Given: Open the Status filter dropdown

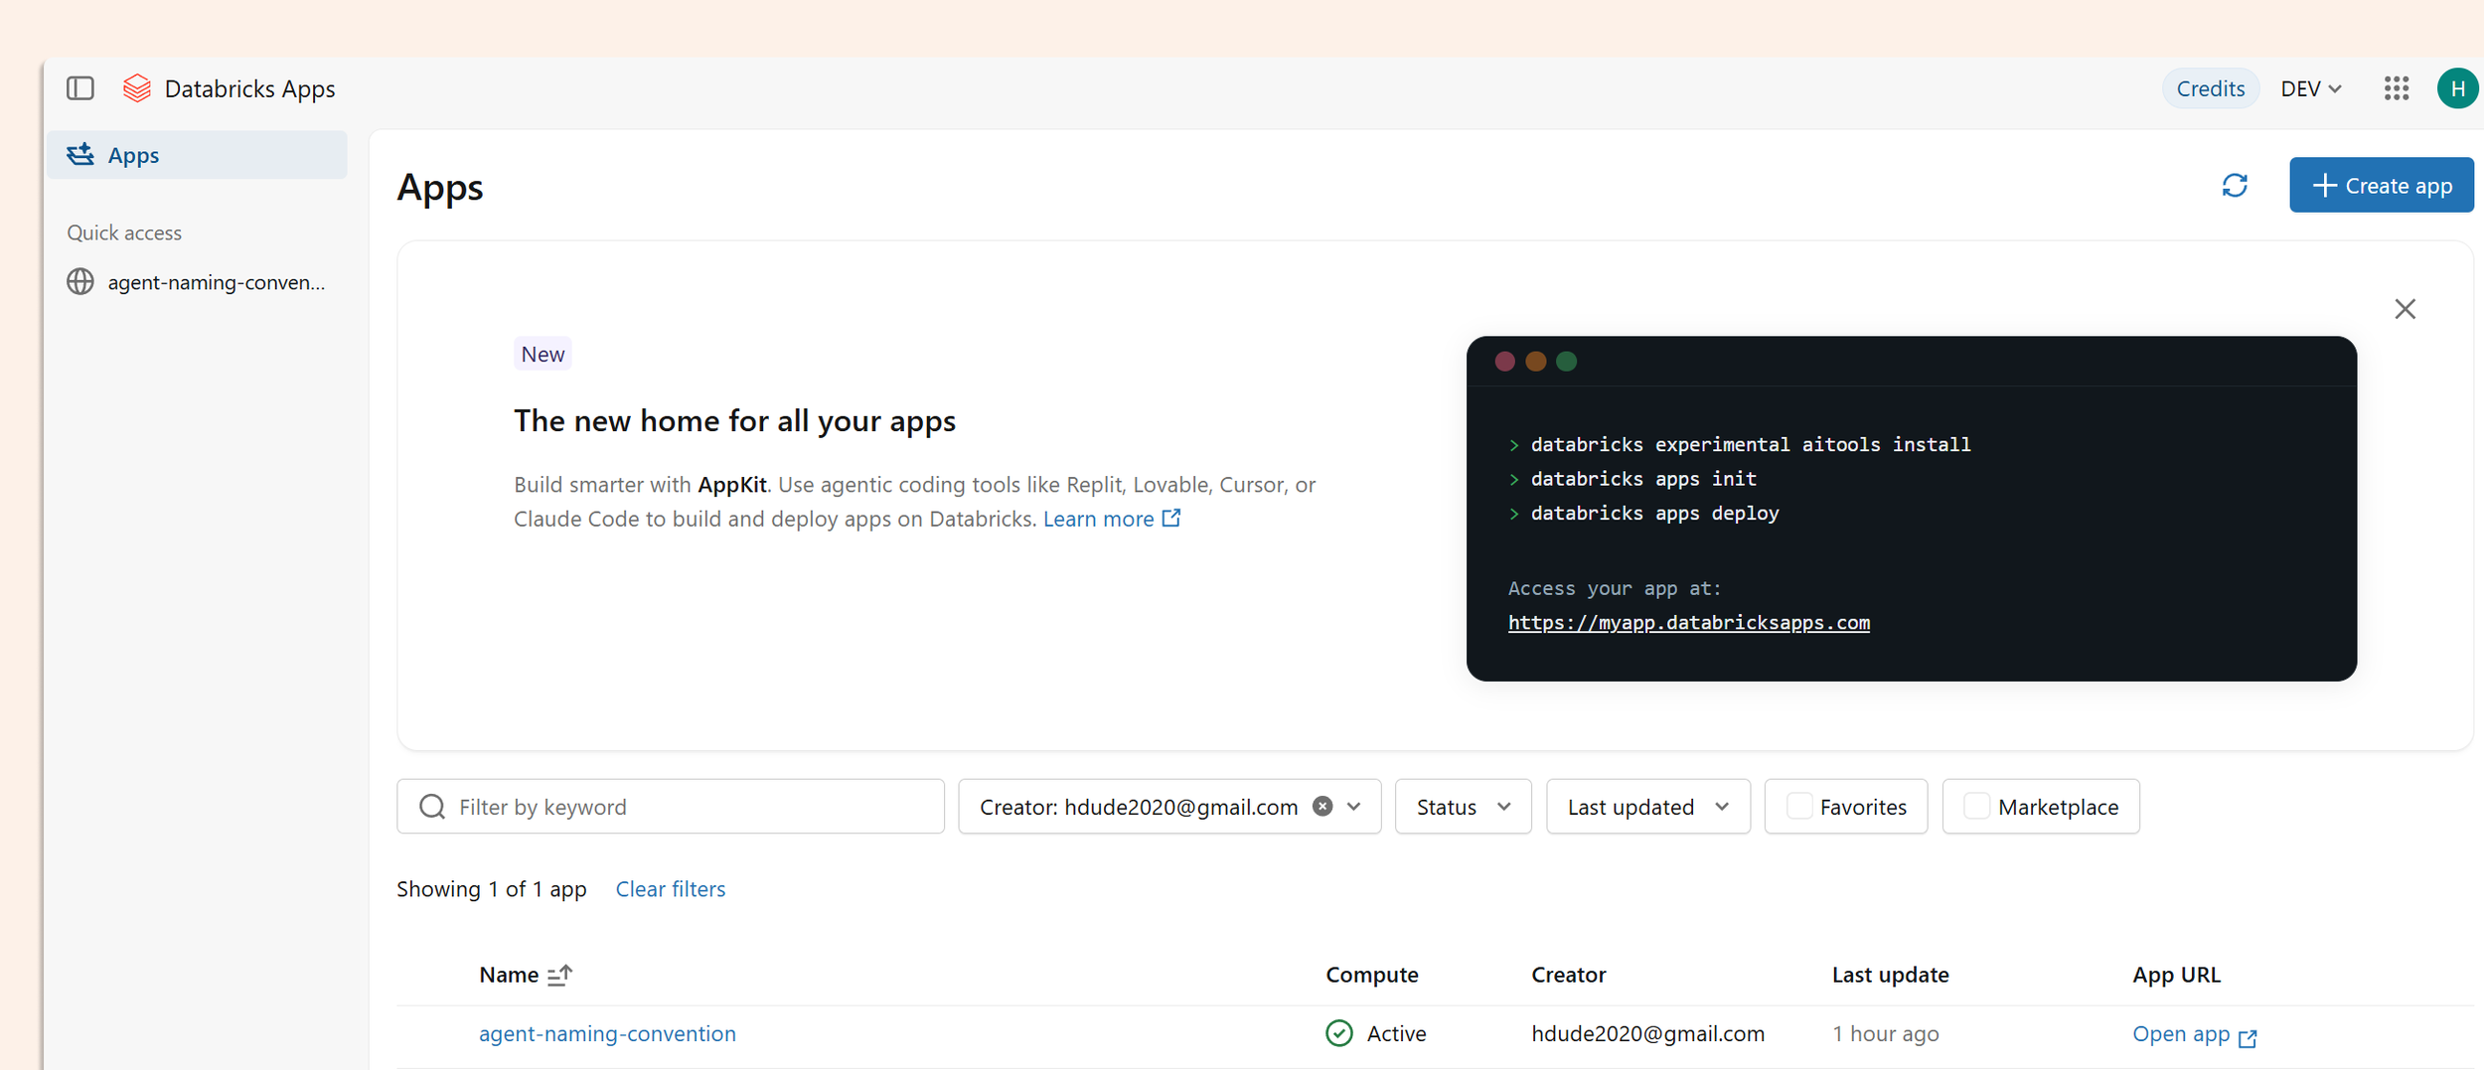Looking at the screenshot, I should (x=1463, y=806).
